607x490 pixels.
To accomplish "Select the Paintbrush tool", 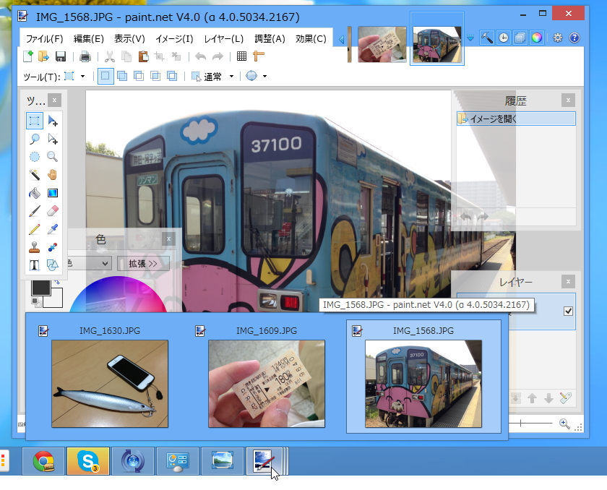I will [35, 211].
